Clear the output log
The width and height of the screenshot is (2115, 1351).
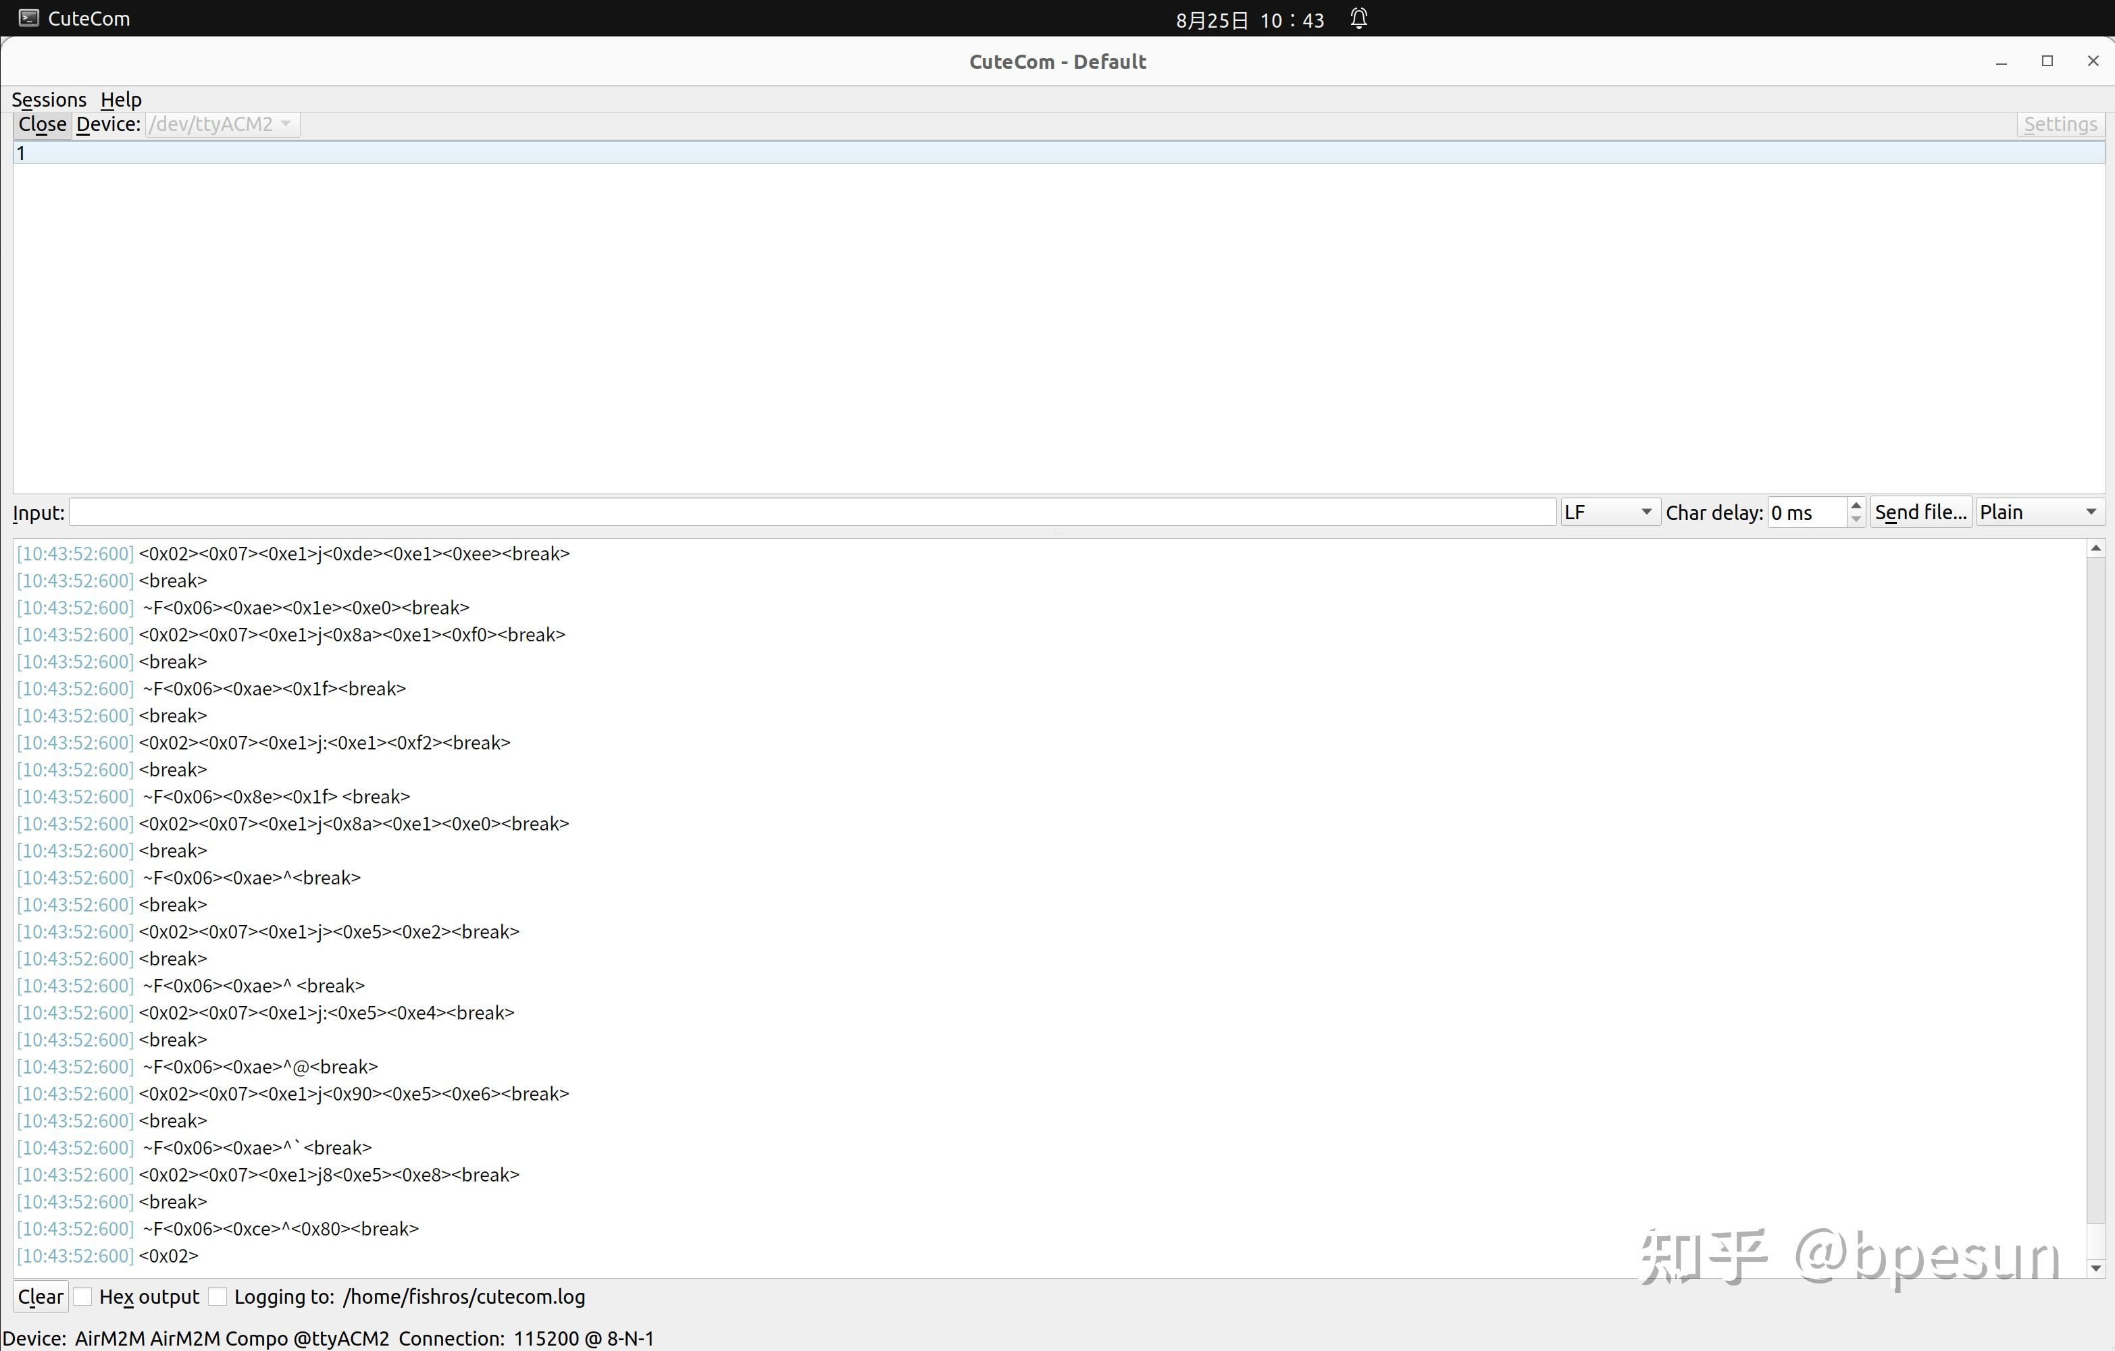coord(41,1296)
